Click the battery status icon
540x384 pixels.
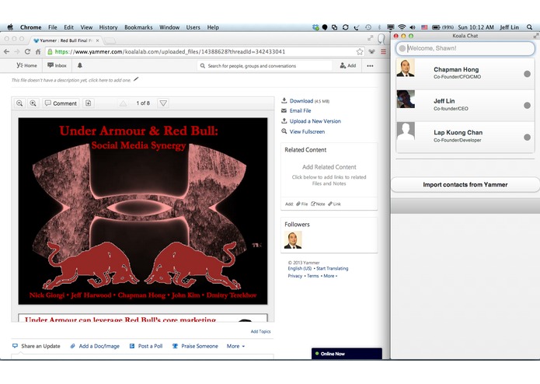coord(436,27)
